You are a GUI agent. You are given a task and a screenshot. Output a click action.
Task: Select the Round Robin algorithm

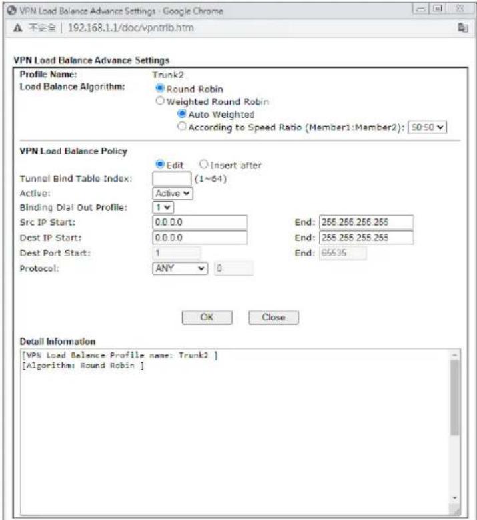point(160,88)
